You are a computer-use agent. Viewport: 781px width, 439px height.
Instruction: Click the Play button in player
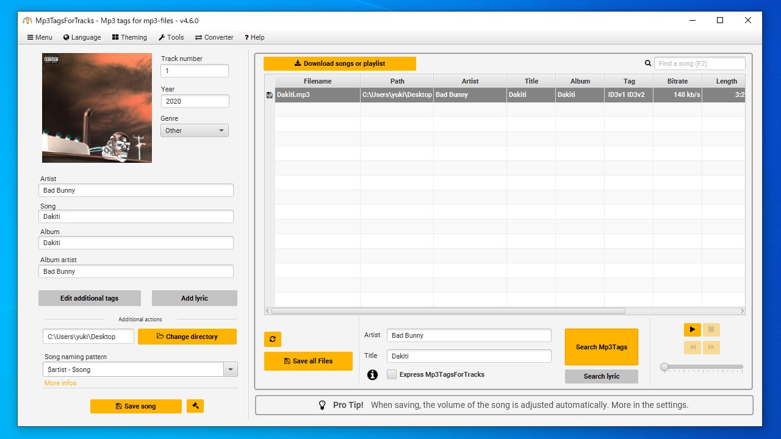pyautogui.click(x=692, y=330)
